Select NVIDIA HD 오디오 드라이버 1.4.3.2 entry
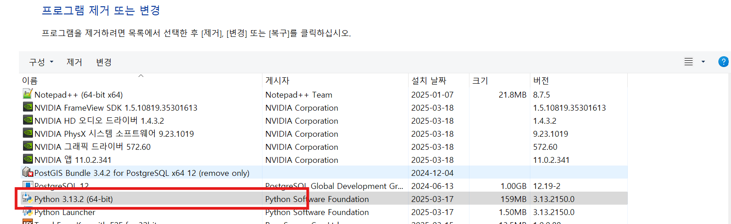Image resolution: width=731 pixels, height=224 pixels. coord(323,121)
